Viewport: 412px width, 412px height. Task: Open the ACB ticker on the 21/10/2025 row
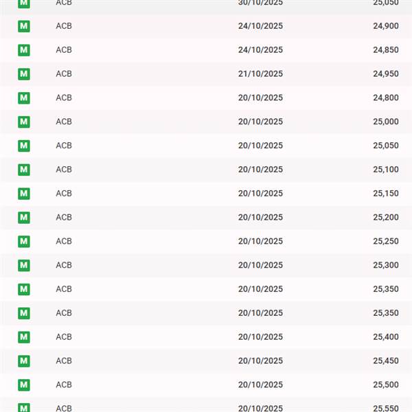(64, 74)
